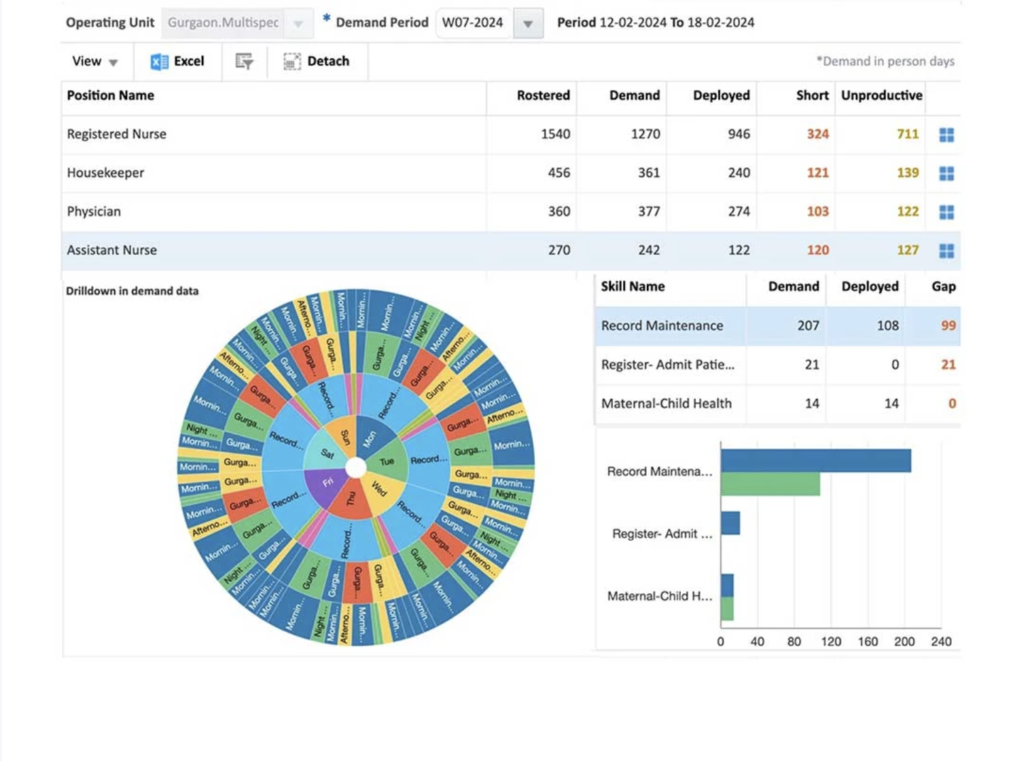
Task: Click blue demand bar for Maternal-Child Health
Action: coord(727,586)
